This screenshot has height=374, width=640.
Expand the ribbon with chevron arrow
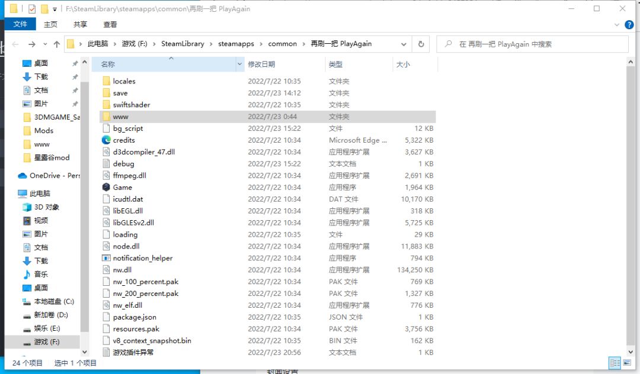(x=617, y=25)
